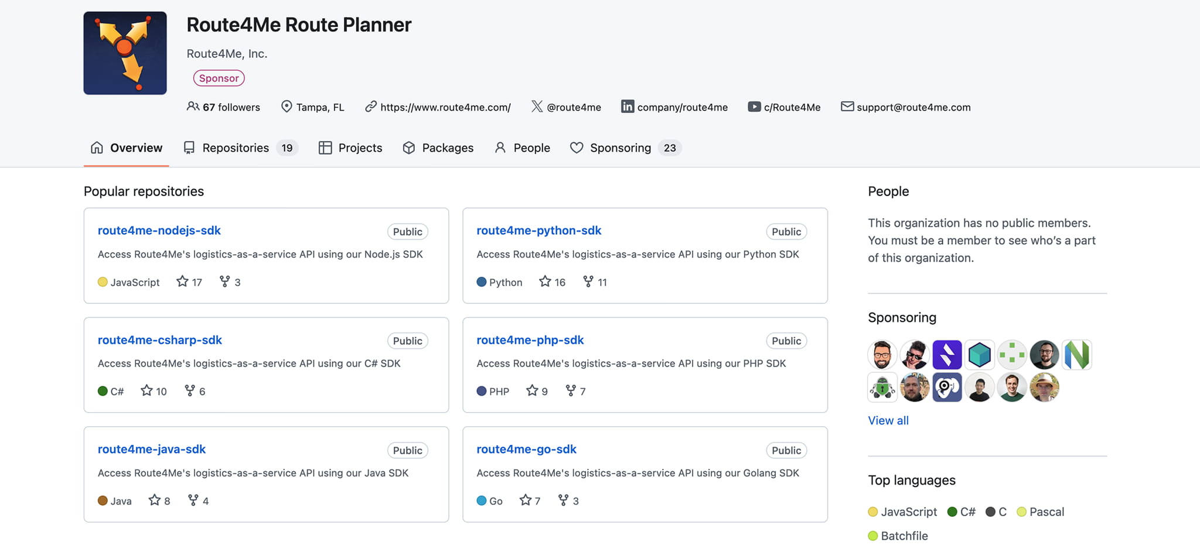1200x552 pixels.
Task: Open the teal hexagon sponsored avatar
Action: point(979,355)
